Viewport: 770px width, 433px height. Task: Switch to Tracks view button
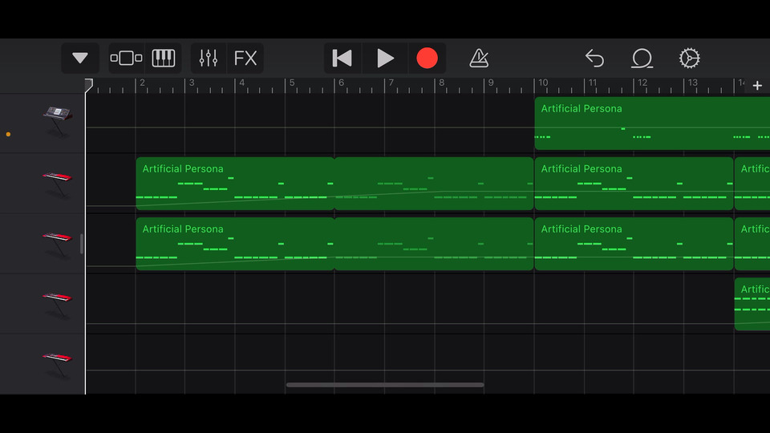coord(126,58)
